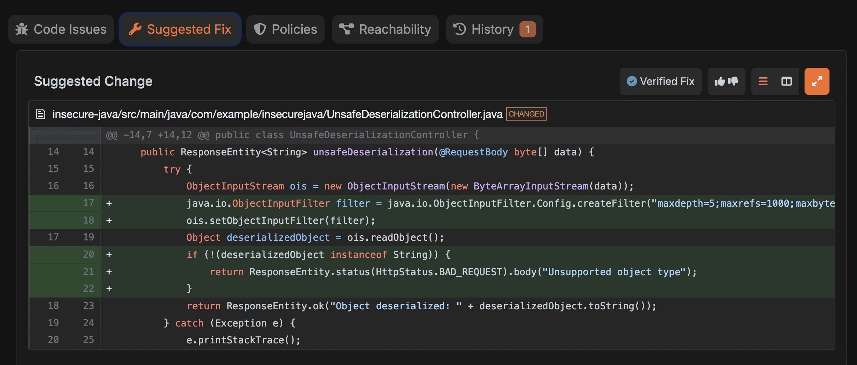Click the bug icon on Code Issues
The height and width of the screenshot is (365, 857).
(x=22, y=29)
